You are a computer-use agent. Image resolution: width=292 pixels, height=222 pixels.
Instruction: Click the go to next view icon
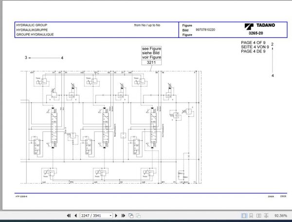click(138, 216)
